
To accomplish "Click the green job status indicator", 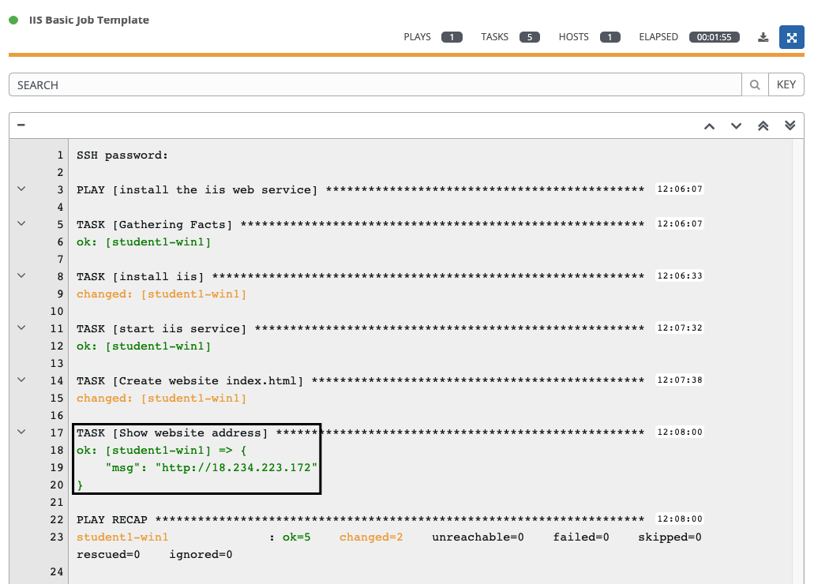I will [x=12, y=20].
